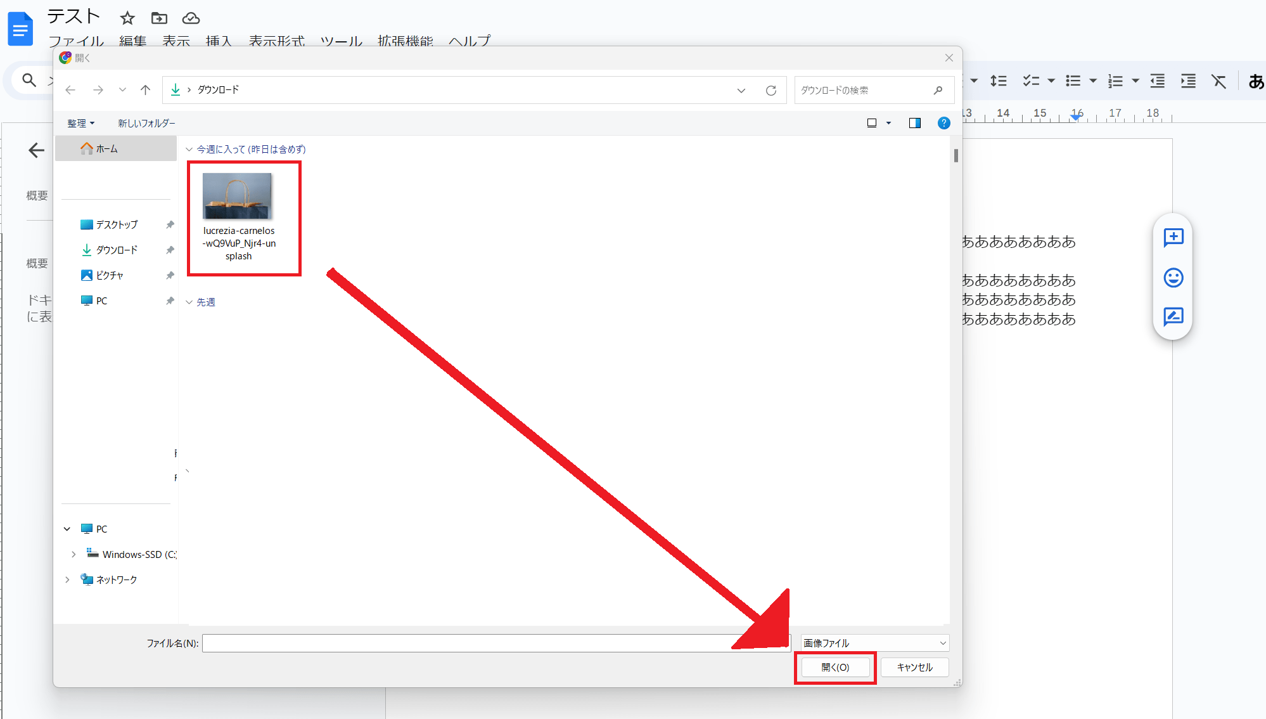Click the add comment icon in the side panel
The height and width of the screenshot is (719, 1266).
1173,238
